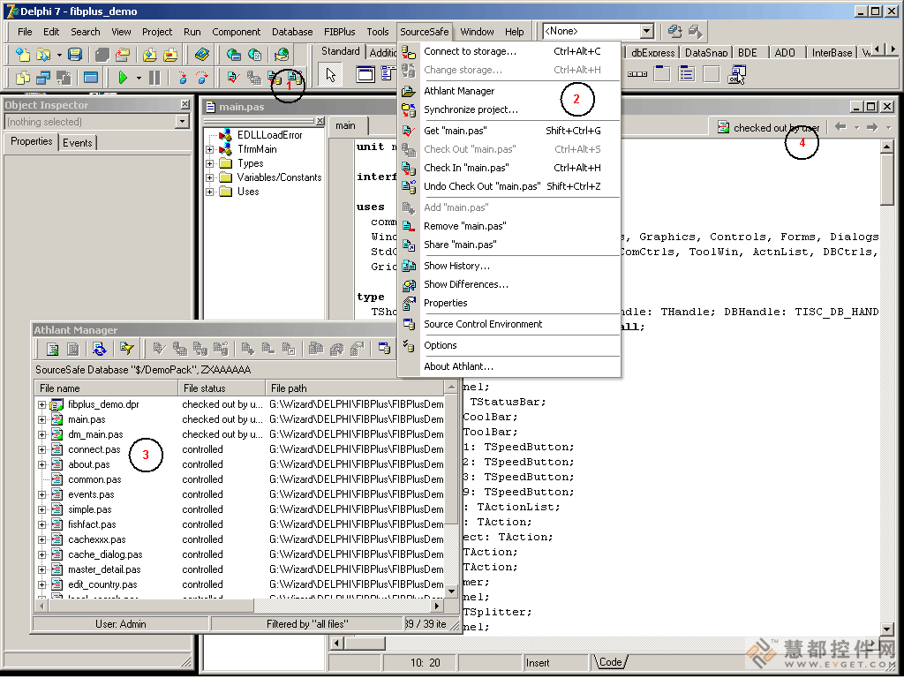The width and height of the screenshot is (904, 678).
Task: Click the Filter funnel icon in Athlant Manager
Action: coord(127,349)
